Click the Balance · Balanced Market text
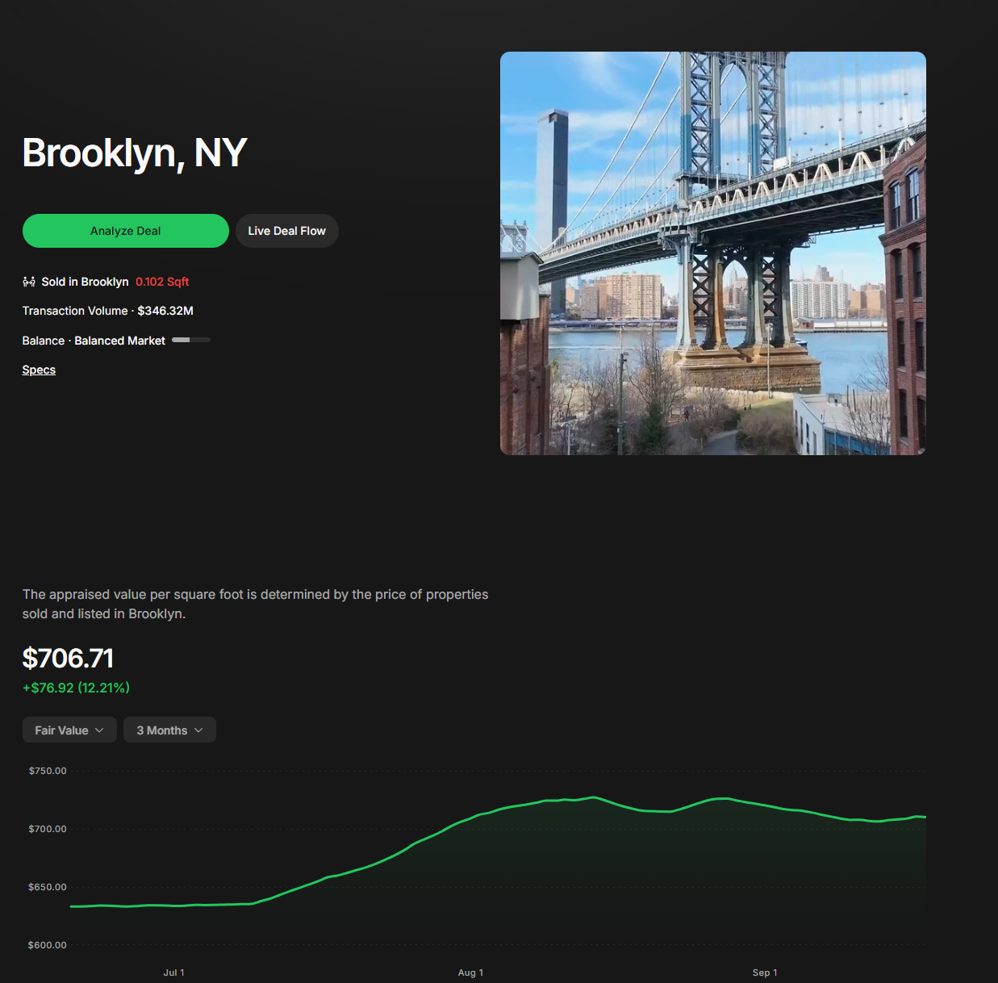The image size is (998, 983). [x=94, y=341]
